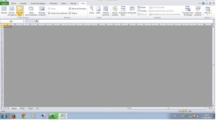Click the volume tray icon
Image resolution: width=216 pixels, height=122 pixels.
198,116
